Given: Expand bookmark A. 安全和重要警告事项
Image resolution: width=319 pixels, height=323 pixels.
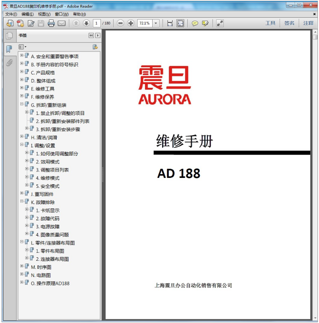Looking at the screenshot, I should click(x=22, y=55).
